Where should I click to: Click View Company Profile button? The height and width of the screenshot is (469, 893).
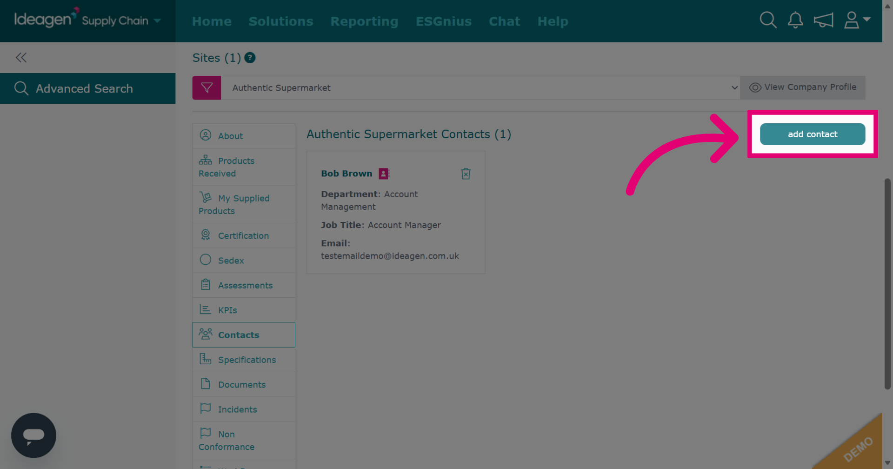[x=803, y=87]
